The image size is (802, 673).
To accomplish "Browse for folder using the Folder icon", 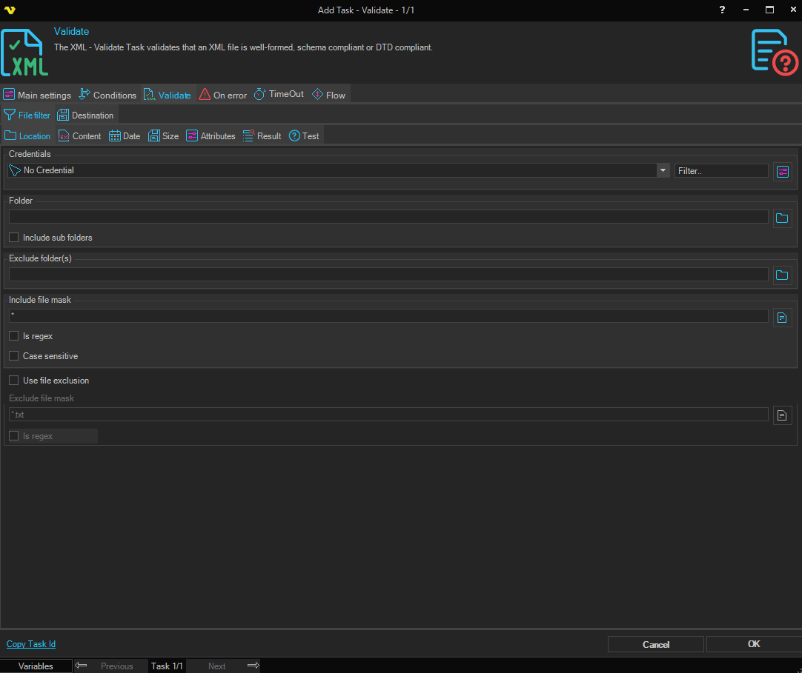I will coord(782,218).
